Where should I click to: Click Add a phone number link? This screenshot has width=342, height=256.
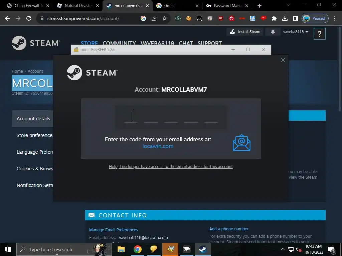click(229, 229)
